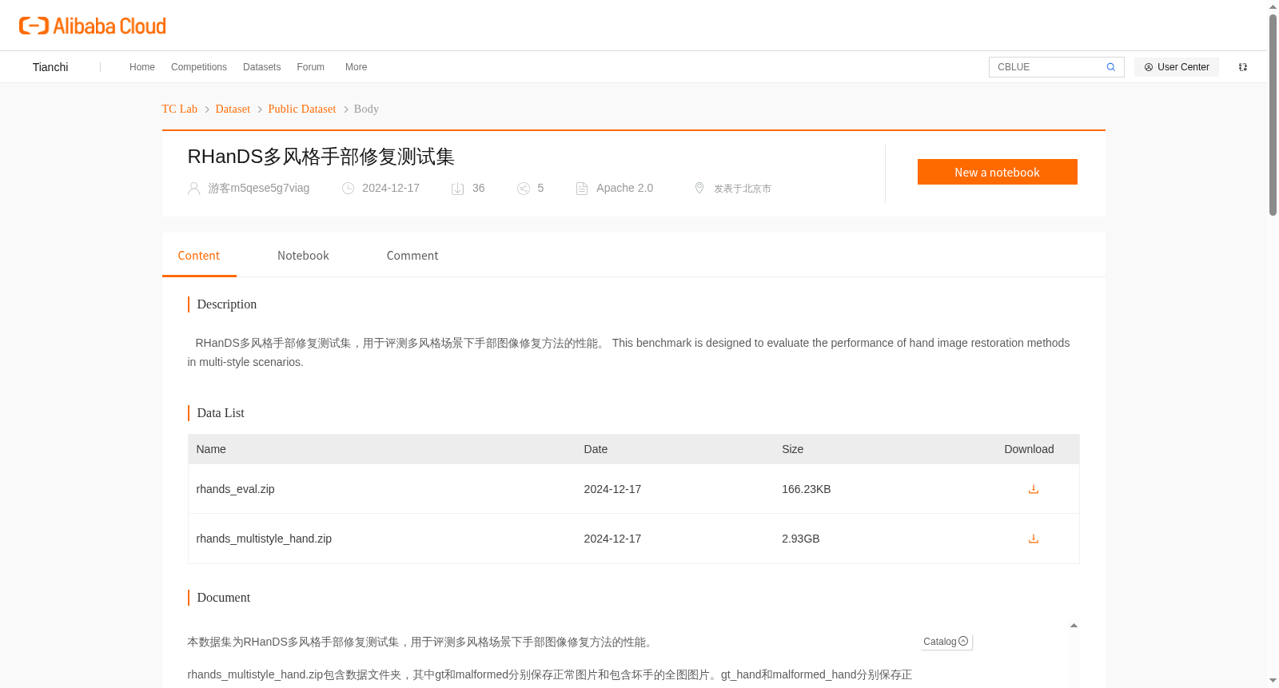Go to Competitions

pyautogui.click(x=199, y=67)
